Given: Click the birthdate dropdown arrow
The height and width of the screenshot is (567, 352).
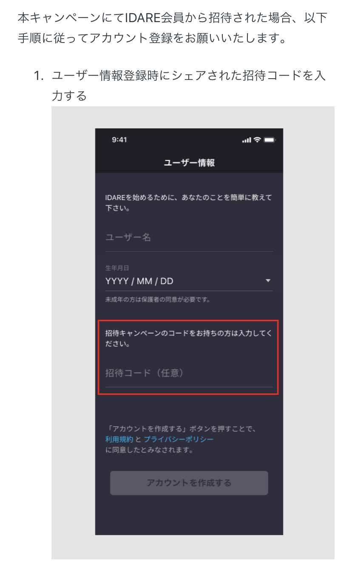Looking at the screenshot, I should (268, 281).
